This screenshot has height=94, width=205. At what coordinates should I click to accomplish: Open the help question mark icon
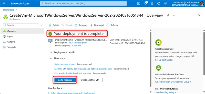point(159,4)
